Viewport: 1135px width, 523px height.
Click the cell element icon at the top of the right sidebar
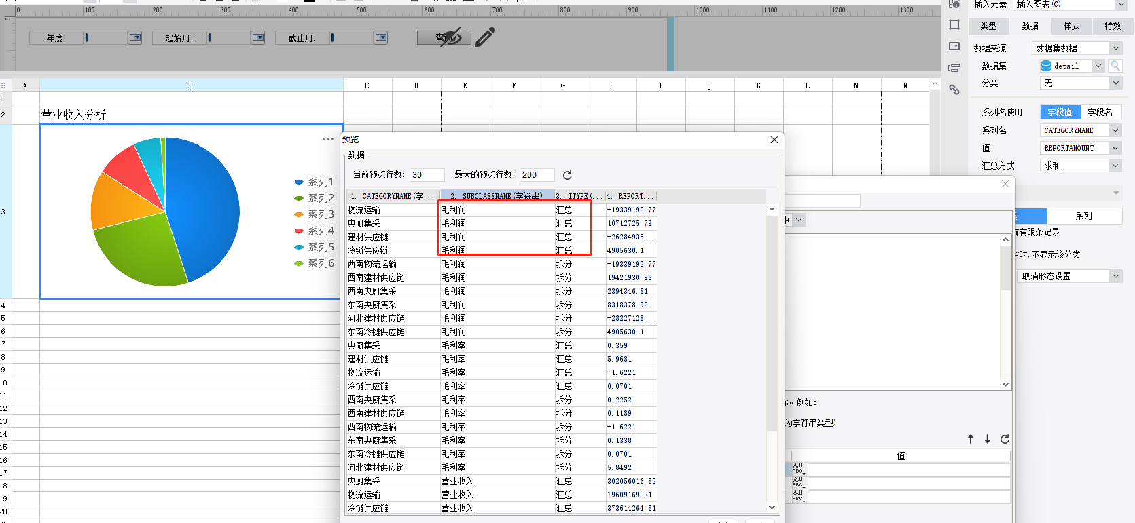pos(954,5)
